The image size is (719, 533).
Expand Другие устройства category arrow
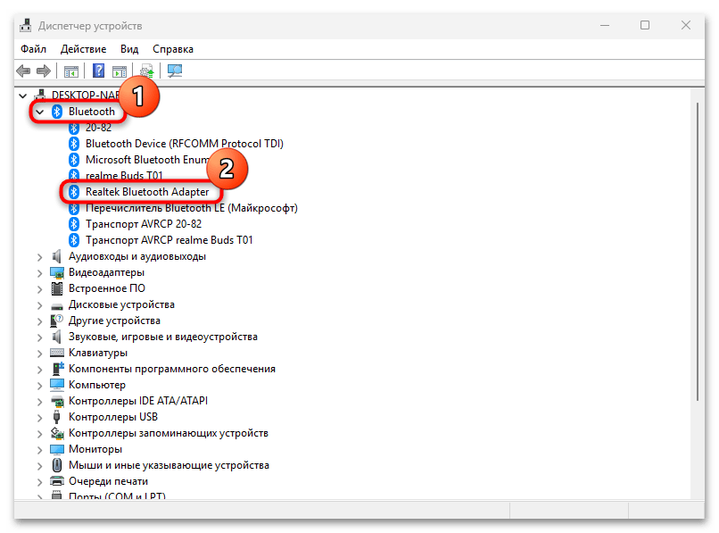click(x=40, y=321)
